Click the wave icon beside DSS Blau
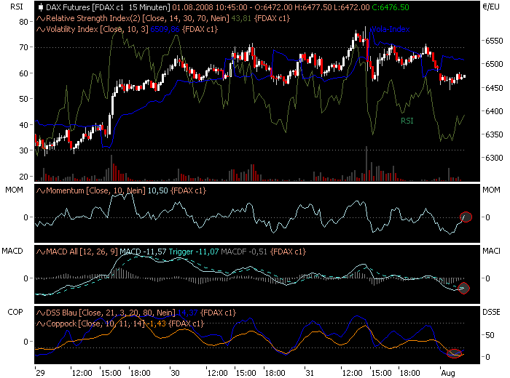 tap(41, 313)
